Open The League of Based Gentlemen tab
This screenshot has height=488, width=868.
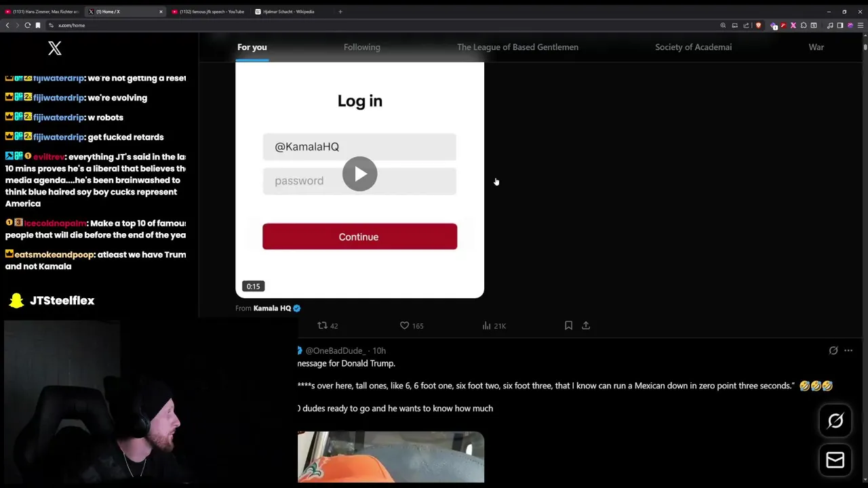tap(517, 47)
